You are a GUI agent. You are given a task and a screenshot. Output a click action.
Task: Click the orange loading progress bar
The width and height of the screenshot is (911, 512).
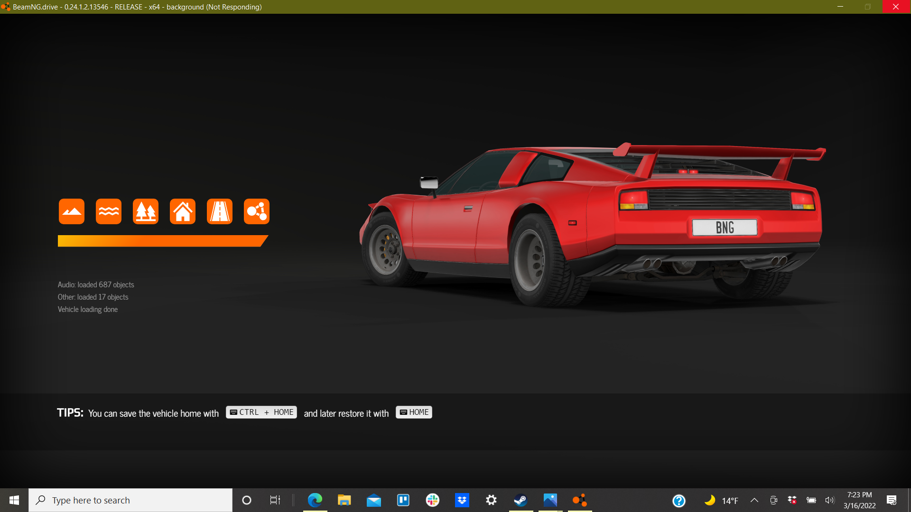(x=163, y=241)
